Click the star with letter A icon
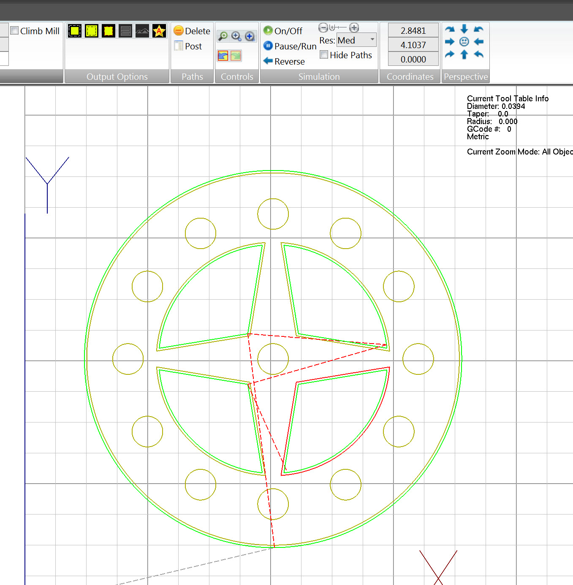 click(x=159, y=31)
